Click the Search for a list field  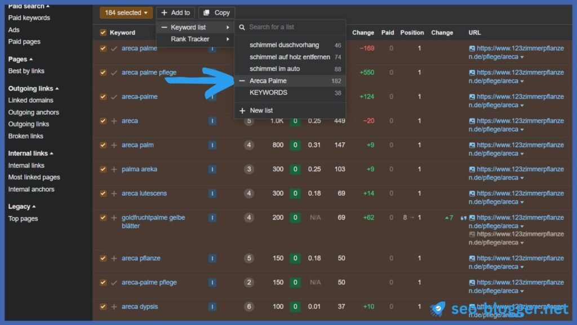290,27
